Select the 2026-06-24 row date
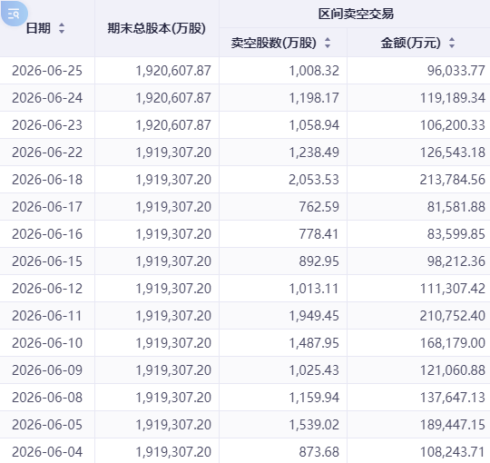Screen dimensions: 490x463 point(47,98)
